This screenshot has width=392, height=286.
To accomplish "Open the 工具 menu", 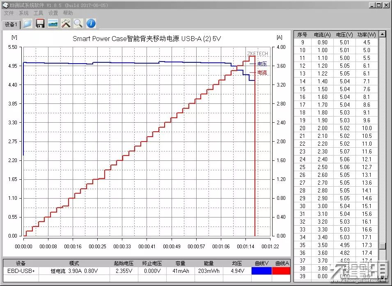I will [x=38, y=13].
